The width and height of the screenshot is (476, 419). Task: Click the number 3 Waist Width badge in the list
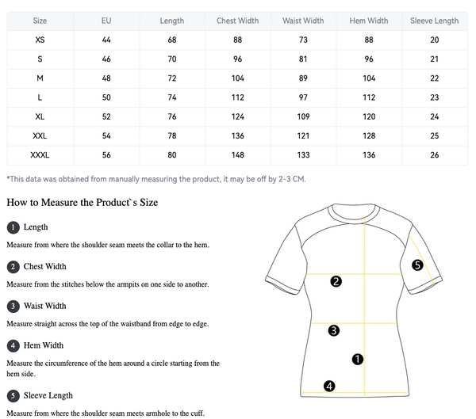pyautogui.click(x=13, y=306)
